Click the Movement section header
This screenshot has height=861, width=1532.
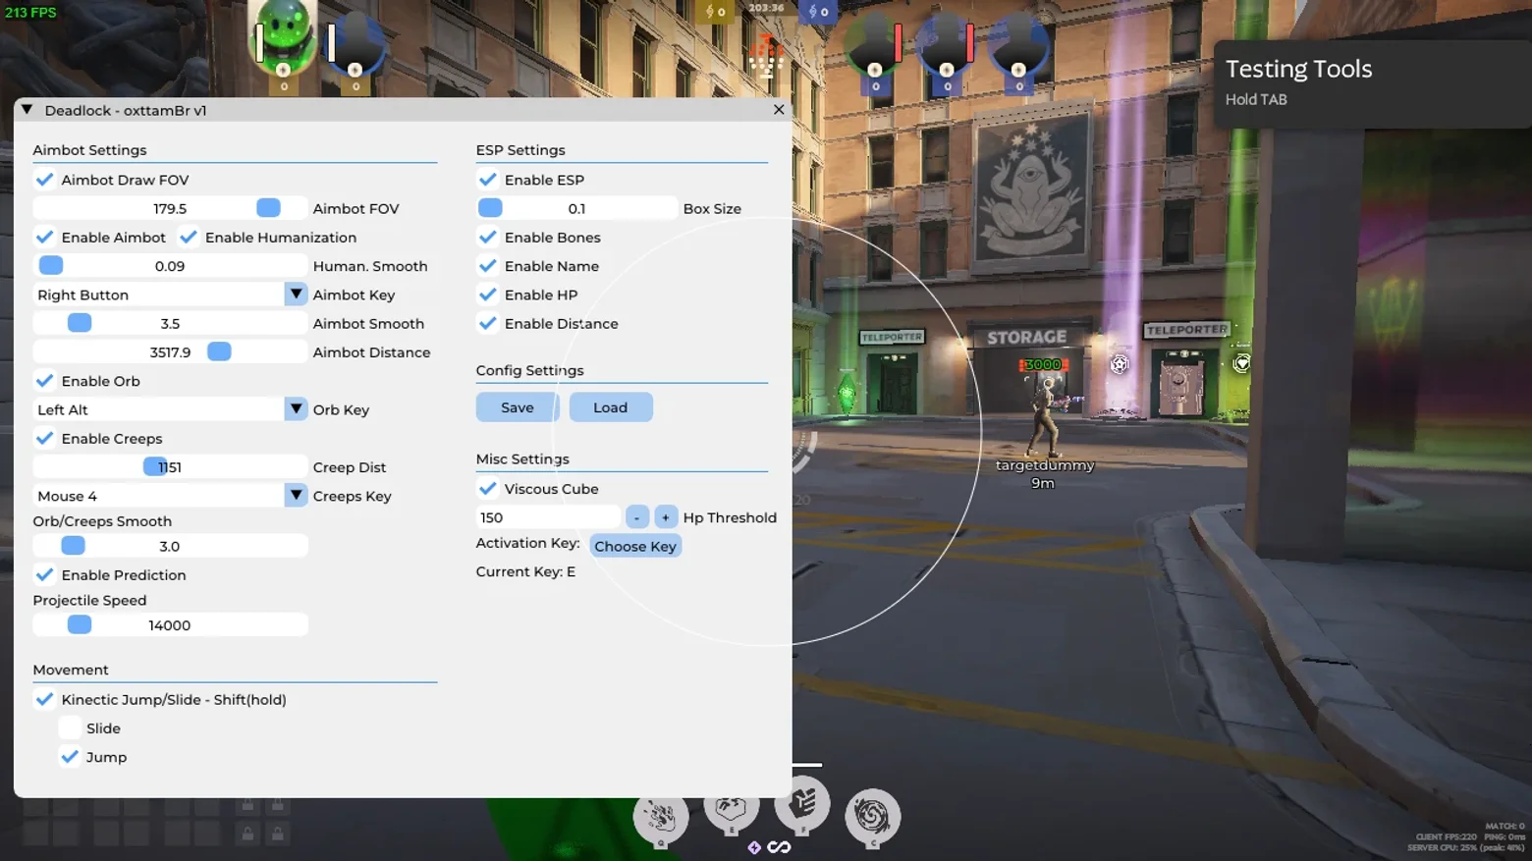coord(71,670)
